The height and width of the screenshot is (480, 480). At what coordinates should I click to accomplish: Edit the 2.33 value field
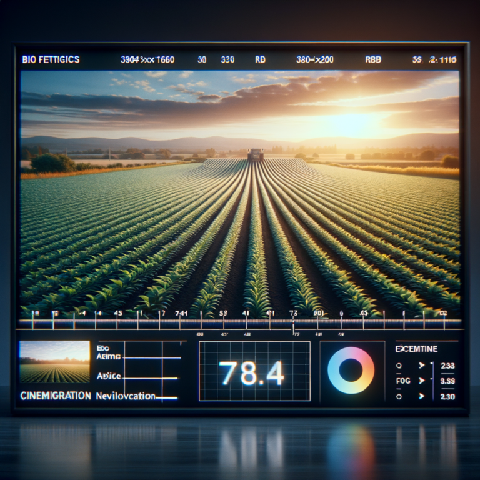click(x=447, y=366)
